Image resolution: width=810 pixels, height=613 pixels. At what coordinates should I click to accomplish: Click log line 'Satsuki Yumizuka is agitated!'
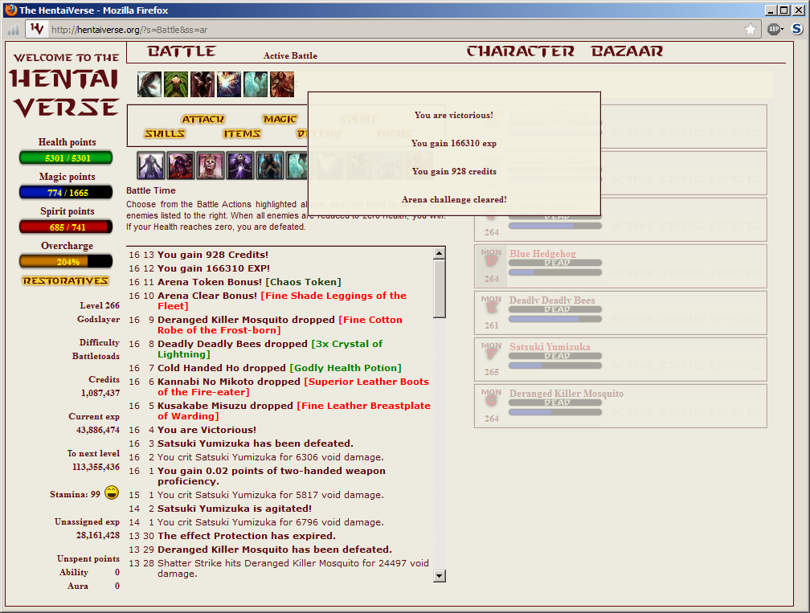tap(235, 509)
